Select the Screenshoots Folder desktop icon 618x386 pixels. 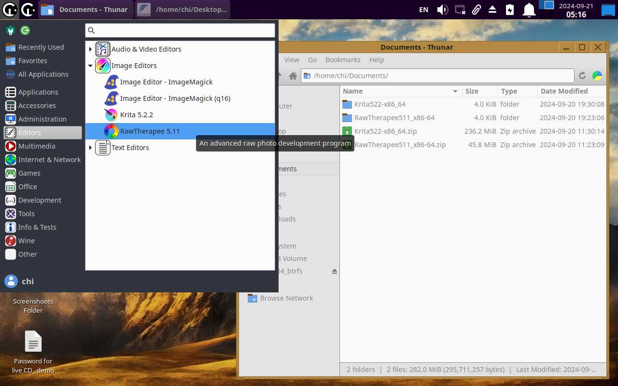(x=33, y=305)
